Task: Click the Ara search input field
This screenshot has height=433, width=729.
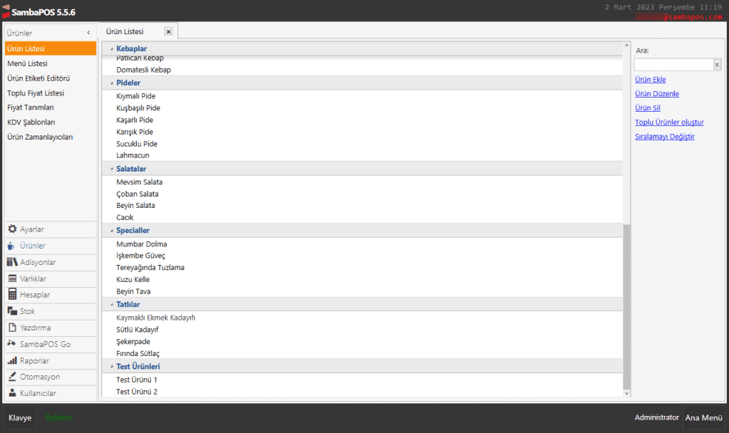Action: pos(672,65)
